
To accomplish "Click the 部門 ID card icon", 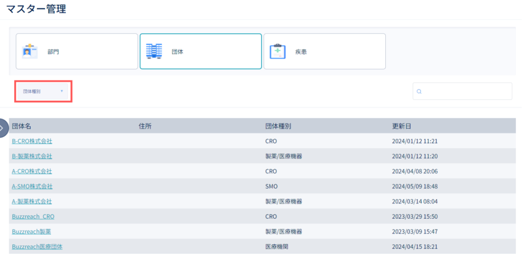I will pos(30,52).
